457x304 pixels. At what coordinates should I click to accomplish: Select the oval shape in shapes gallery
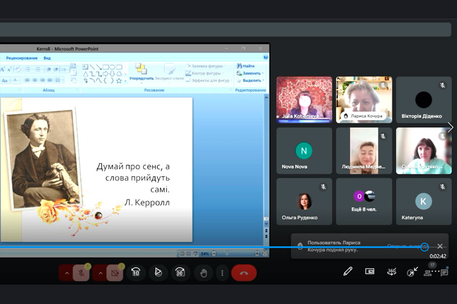coord(112,67)
